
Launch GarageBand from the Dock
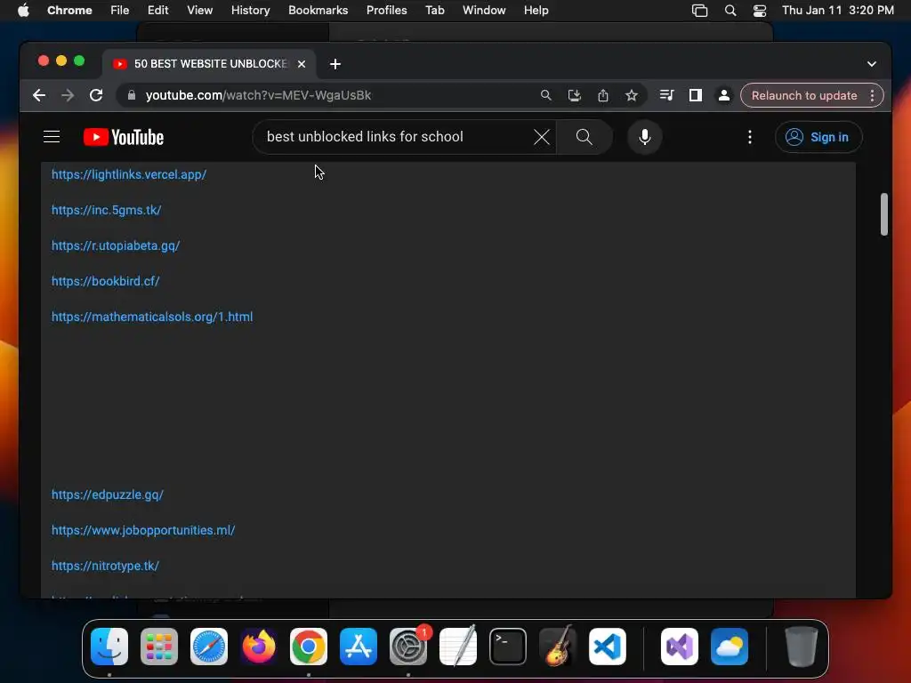coord(558,646)
